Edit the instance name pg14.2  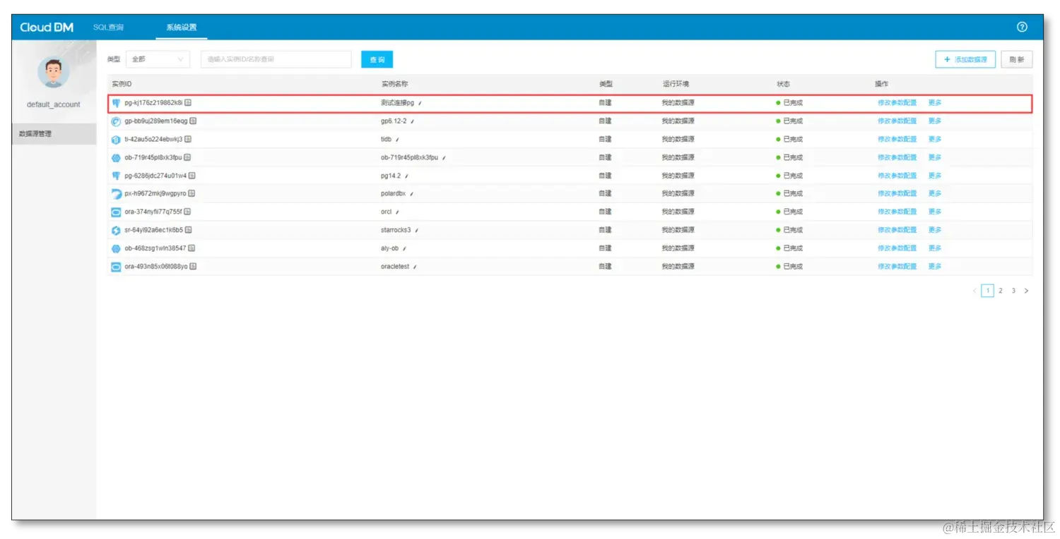point(406,176)
